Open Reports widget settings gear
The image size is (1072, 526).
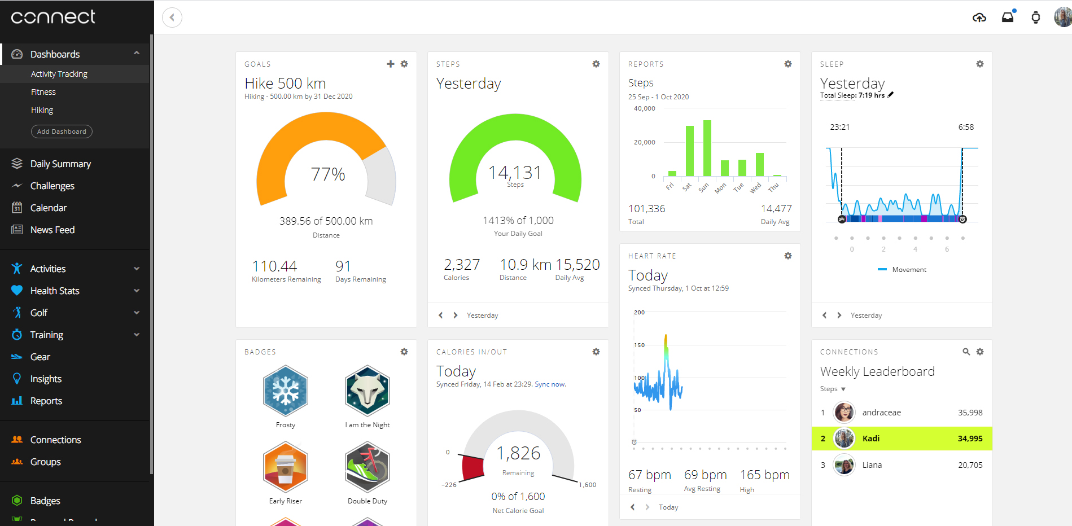[x=788, y=64]
